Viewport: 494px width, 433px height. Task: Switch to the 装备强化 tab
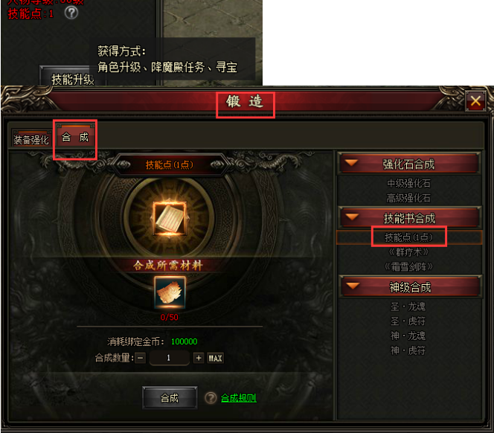[31, 139]
